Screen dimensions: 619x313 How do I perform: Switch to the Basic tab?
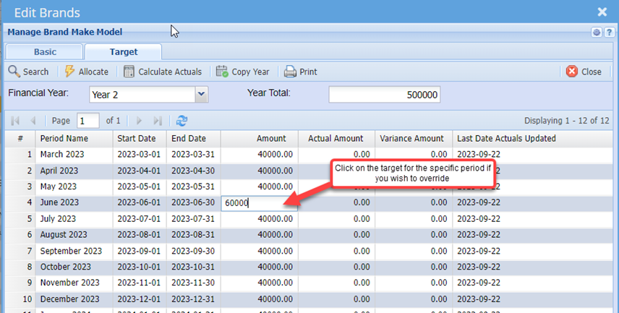pos(45,52)
